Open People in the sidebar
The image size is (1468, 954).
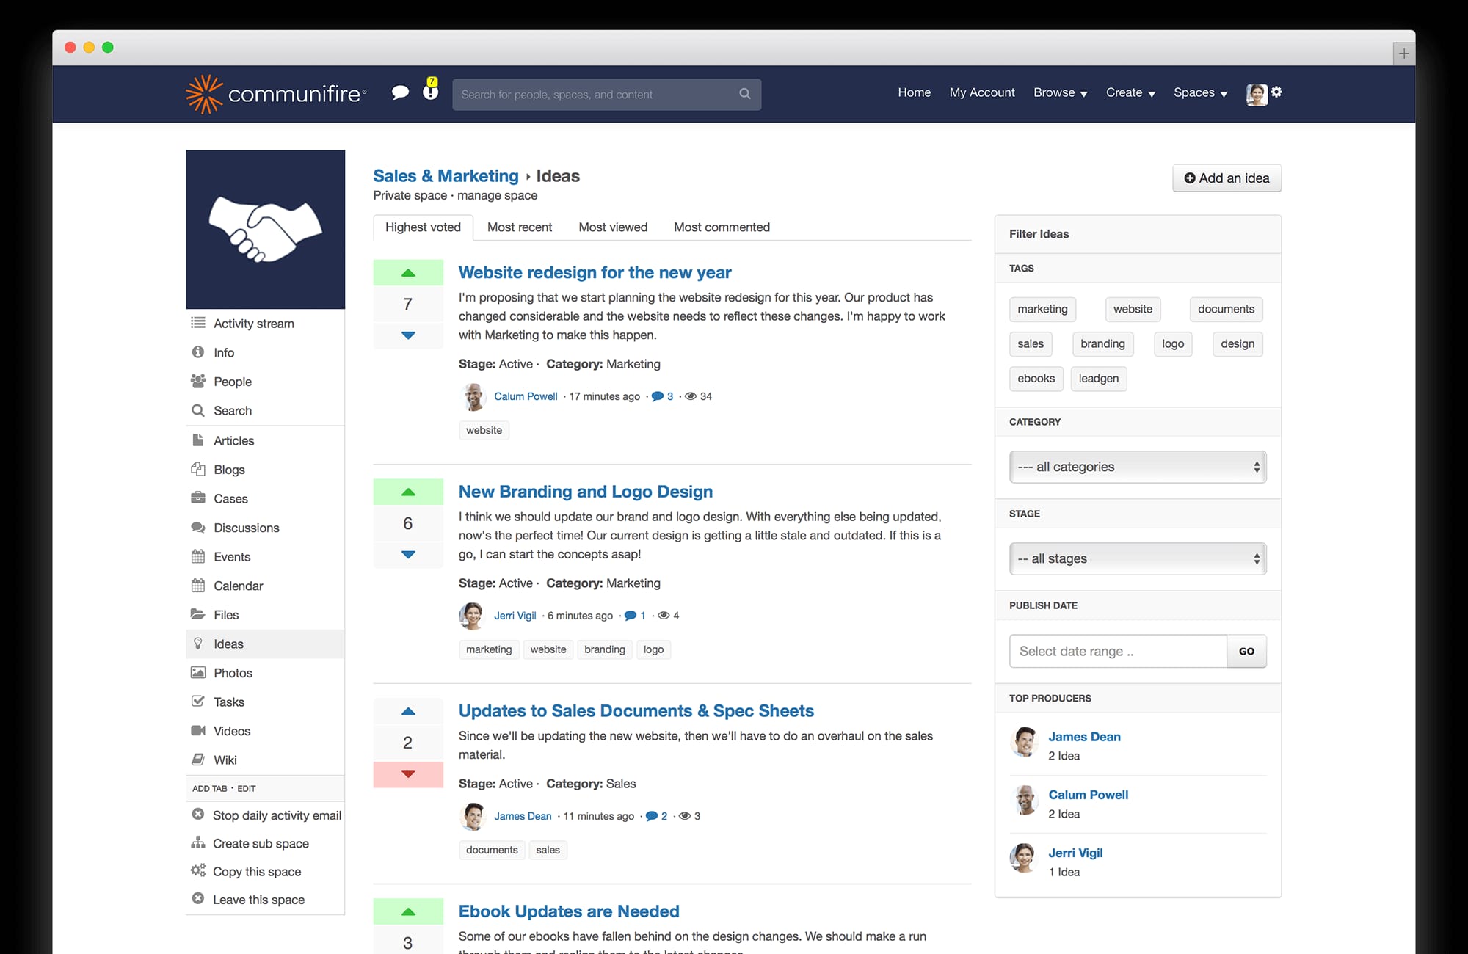click(265, 382)
